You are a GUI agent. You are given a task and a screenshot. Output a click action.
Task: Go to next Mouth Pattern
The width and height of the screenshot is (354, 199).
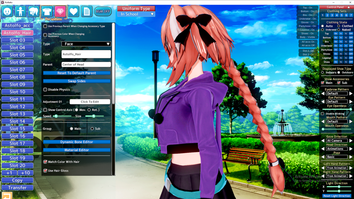pyautogui.click(x=351, y=122)
